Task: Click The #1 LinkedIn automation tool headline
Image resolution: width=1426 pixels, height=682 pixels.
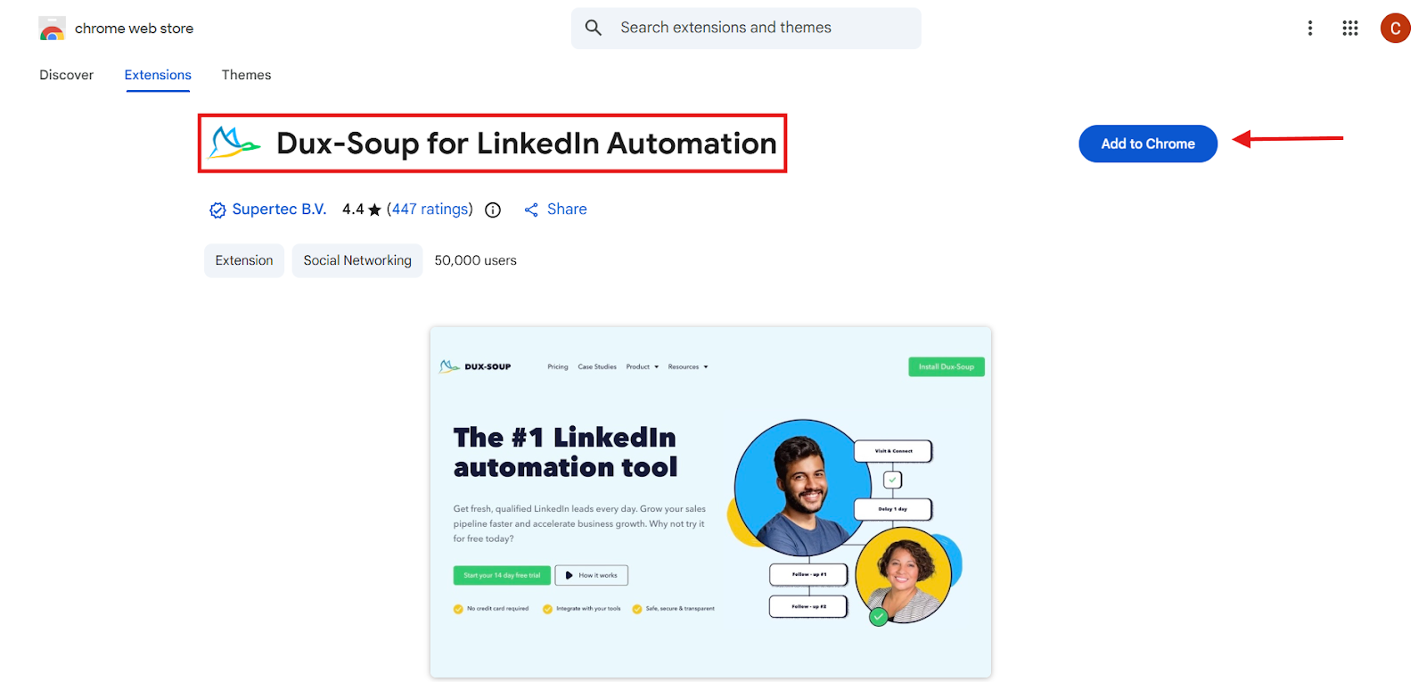Action: point(565,452)
